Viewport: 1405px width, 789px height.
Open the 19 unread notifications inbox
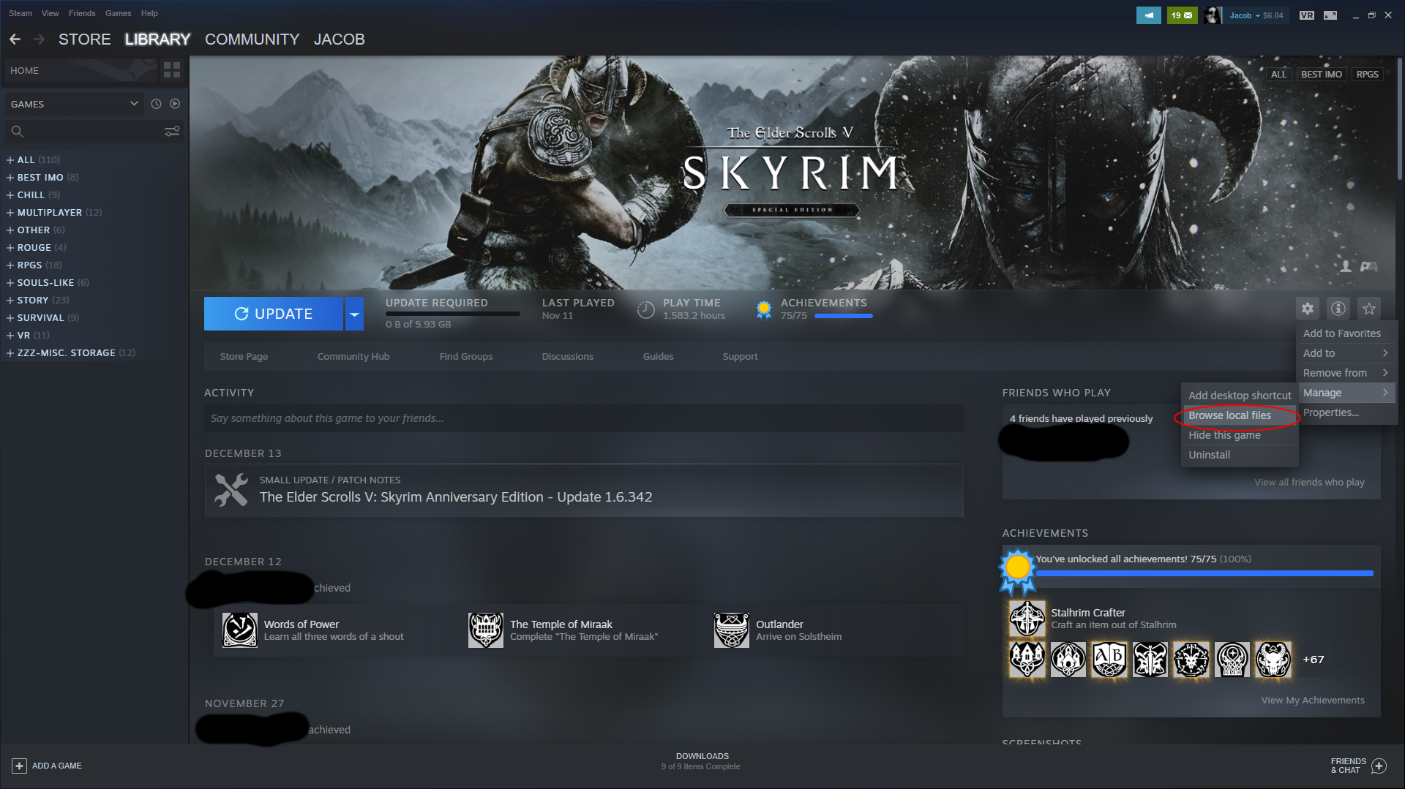point(1182,15)
